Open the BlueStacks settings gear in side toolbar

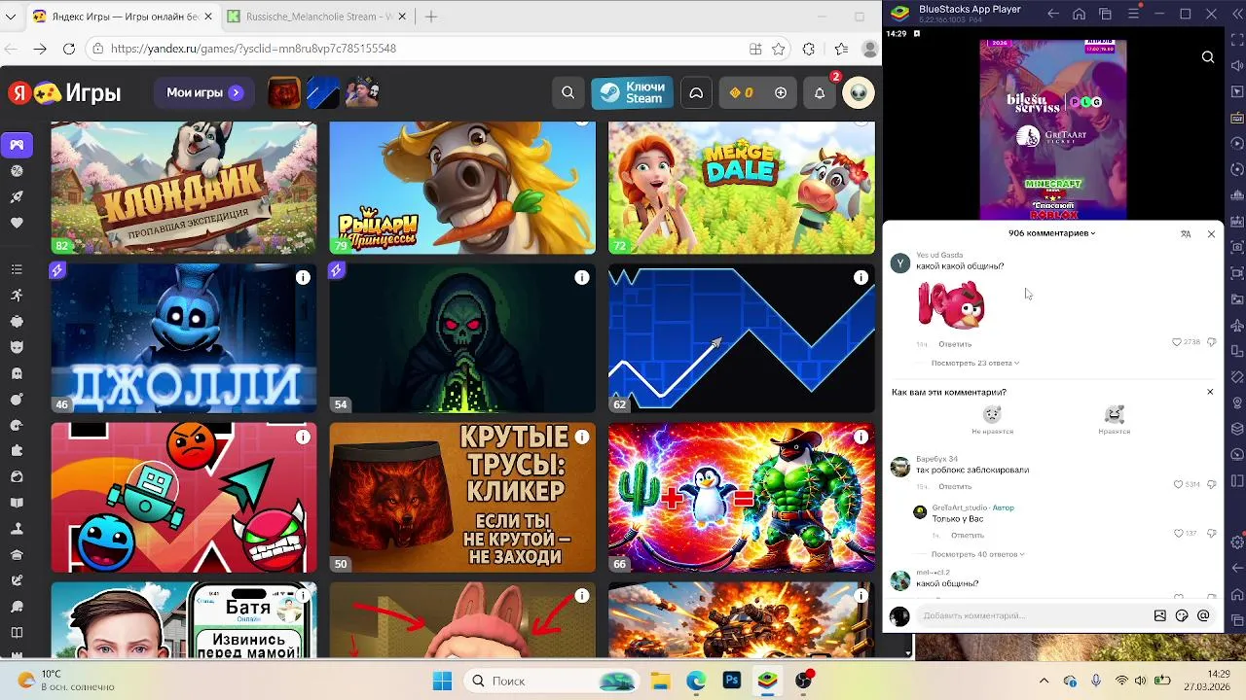tap(1237, 542)
